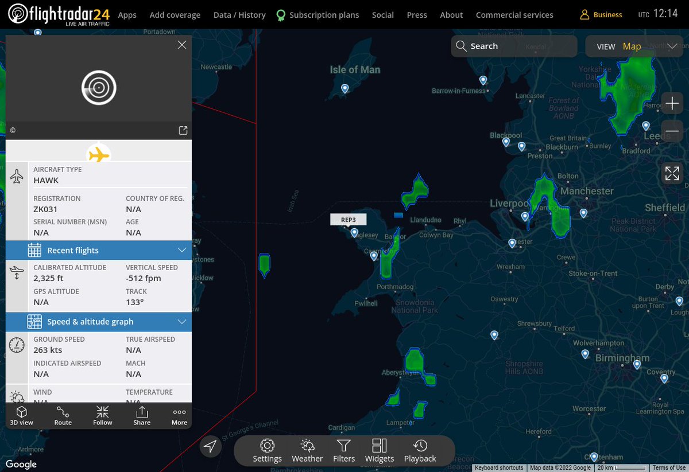Open the flight Filters panel
The width and height of the screenshot is (689, 472).
[x=343, y=451]
